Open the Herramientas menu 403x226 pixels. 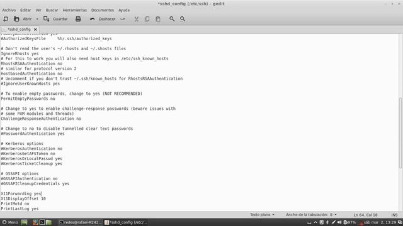coord(75,10)
